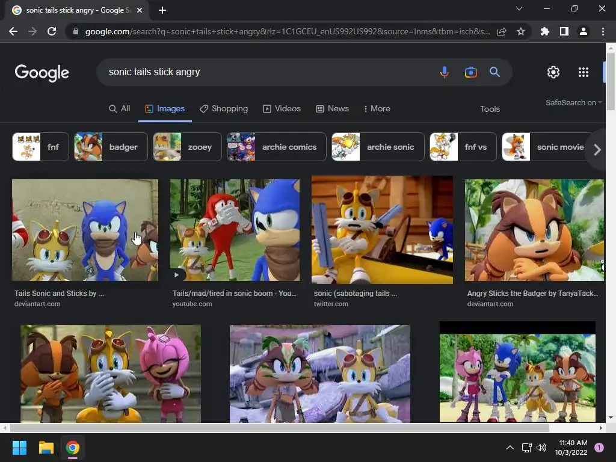
Task: Open the SafeSearch on dropdown
Action: [x=573, y=102]
